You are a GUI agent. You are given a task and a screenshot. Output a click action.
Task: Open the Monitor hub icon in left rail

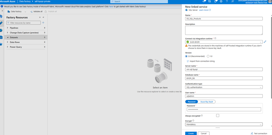tap(1, 30)
